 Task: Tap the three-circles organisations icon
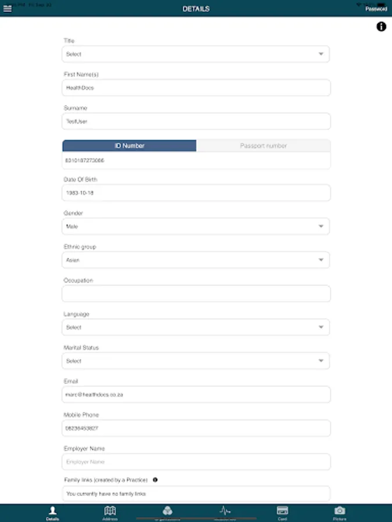click(x=167, y=510)
